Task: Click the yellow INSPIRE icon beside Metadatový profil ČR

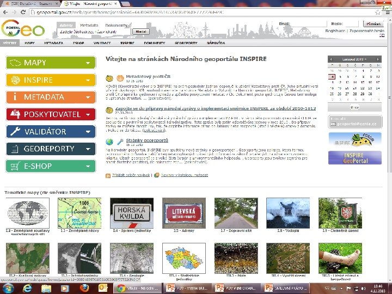Action: click(109, 78)
